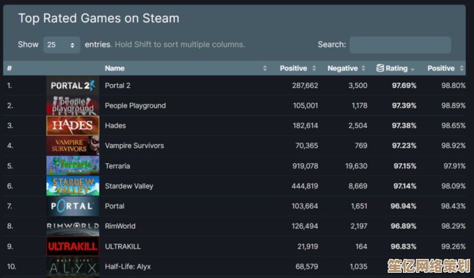Open the Portal 2 game thumbnail
The width and height of the screenshot is (474, 278).
(73, 85)
